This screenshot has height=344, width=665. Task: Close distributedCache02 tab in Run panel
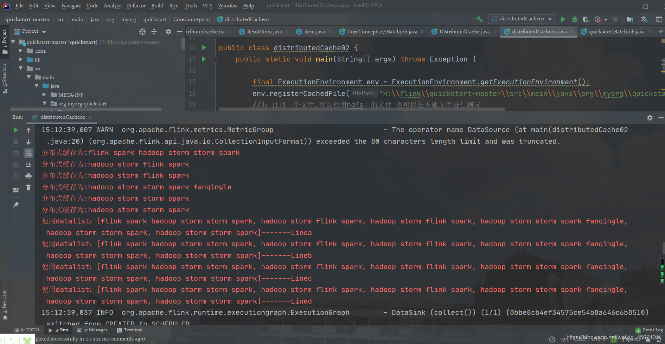(90, 118)
